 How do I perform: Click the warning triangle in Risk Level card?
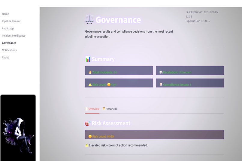coord(90,85)
